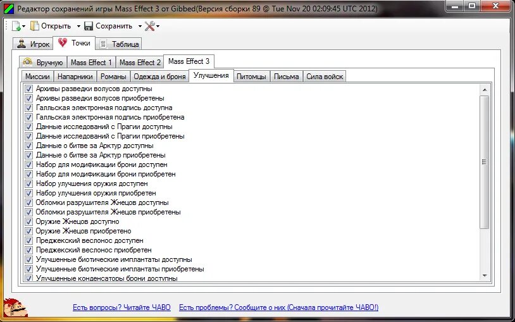Uncheck Галльская электронная подпись приобретена
515x322 pixels.
(29, 117)
